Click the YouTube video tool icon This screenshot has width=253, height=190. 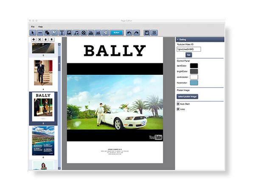(91, 33)
